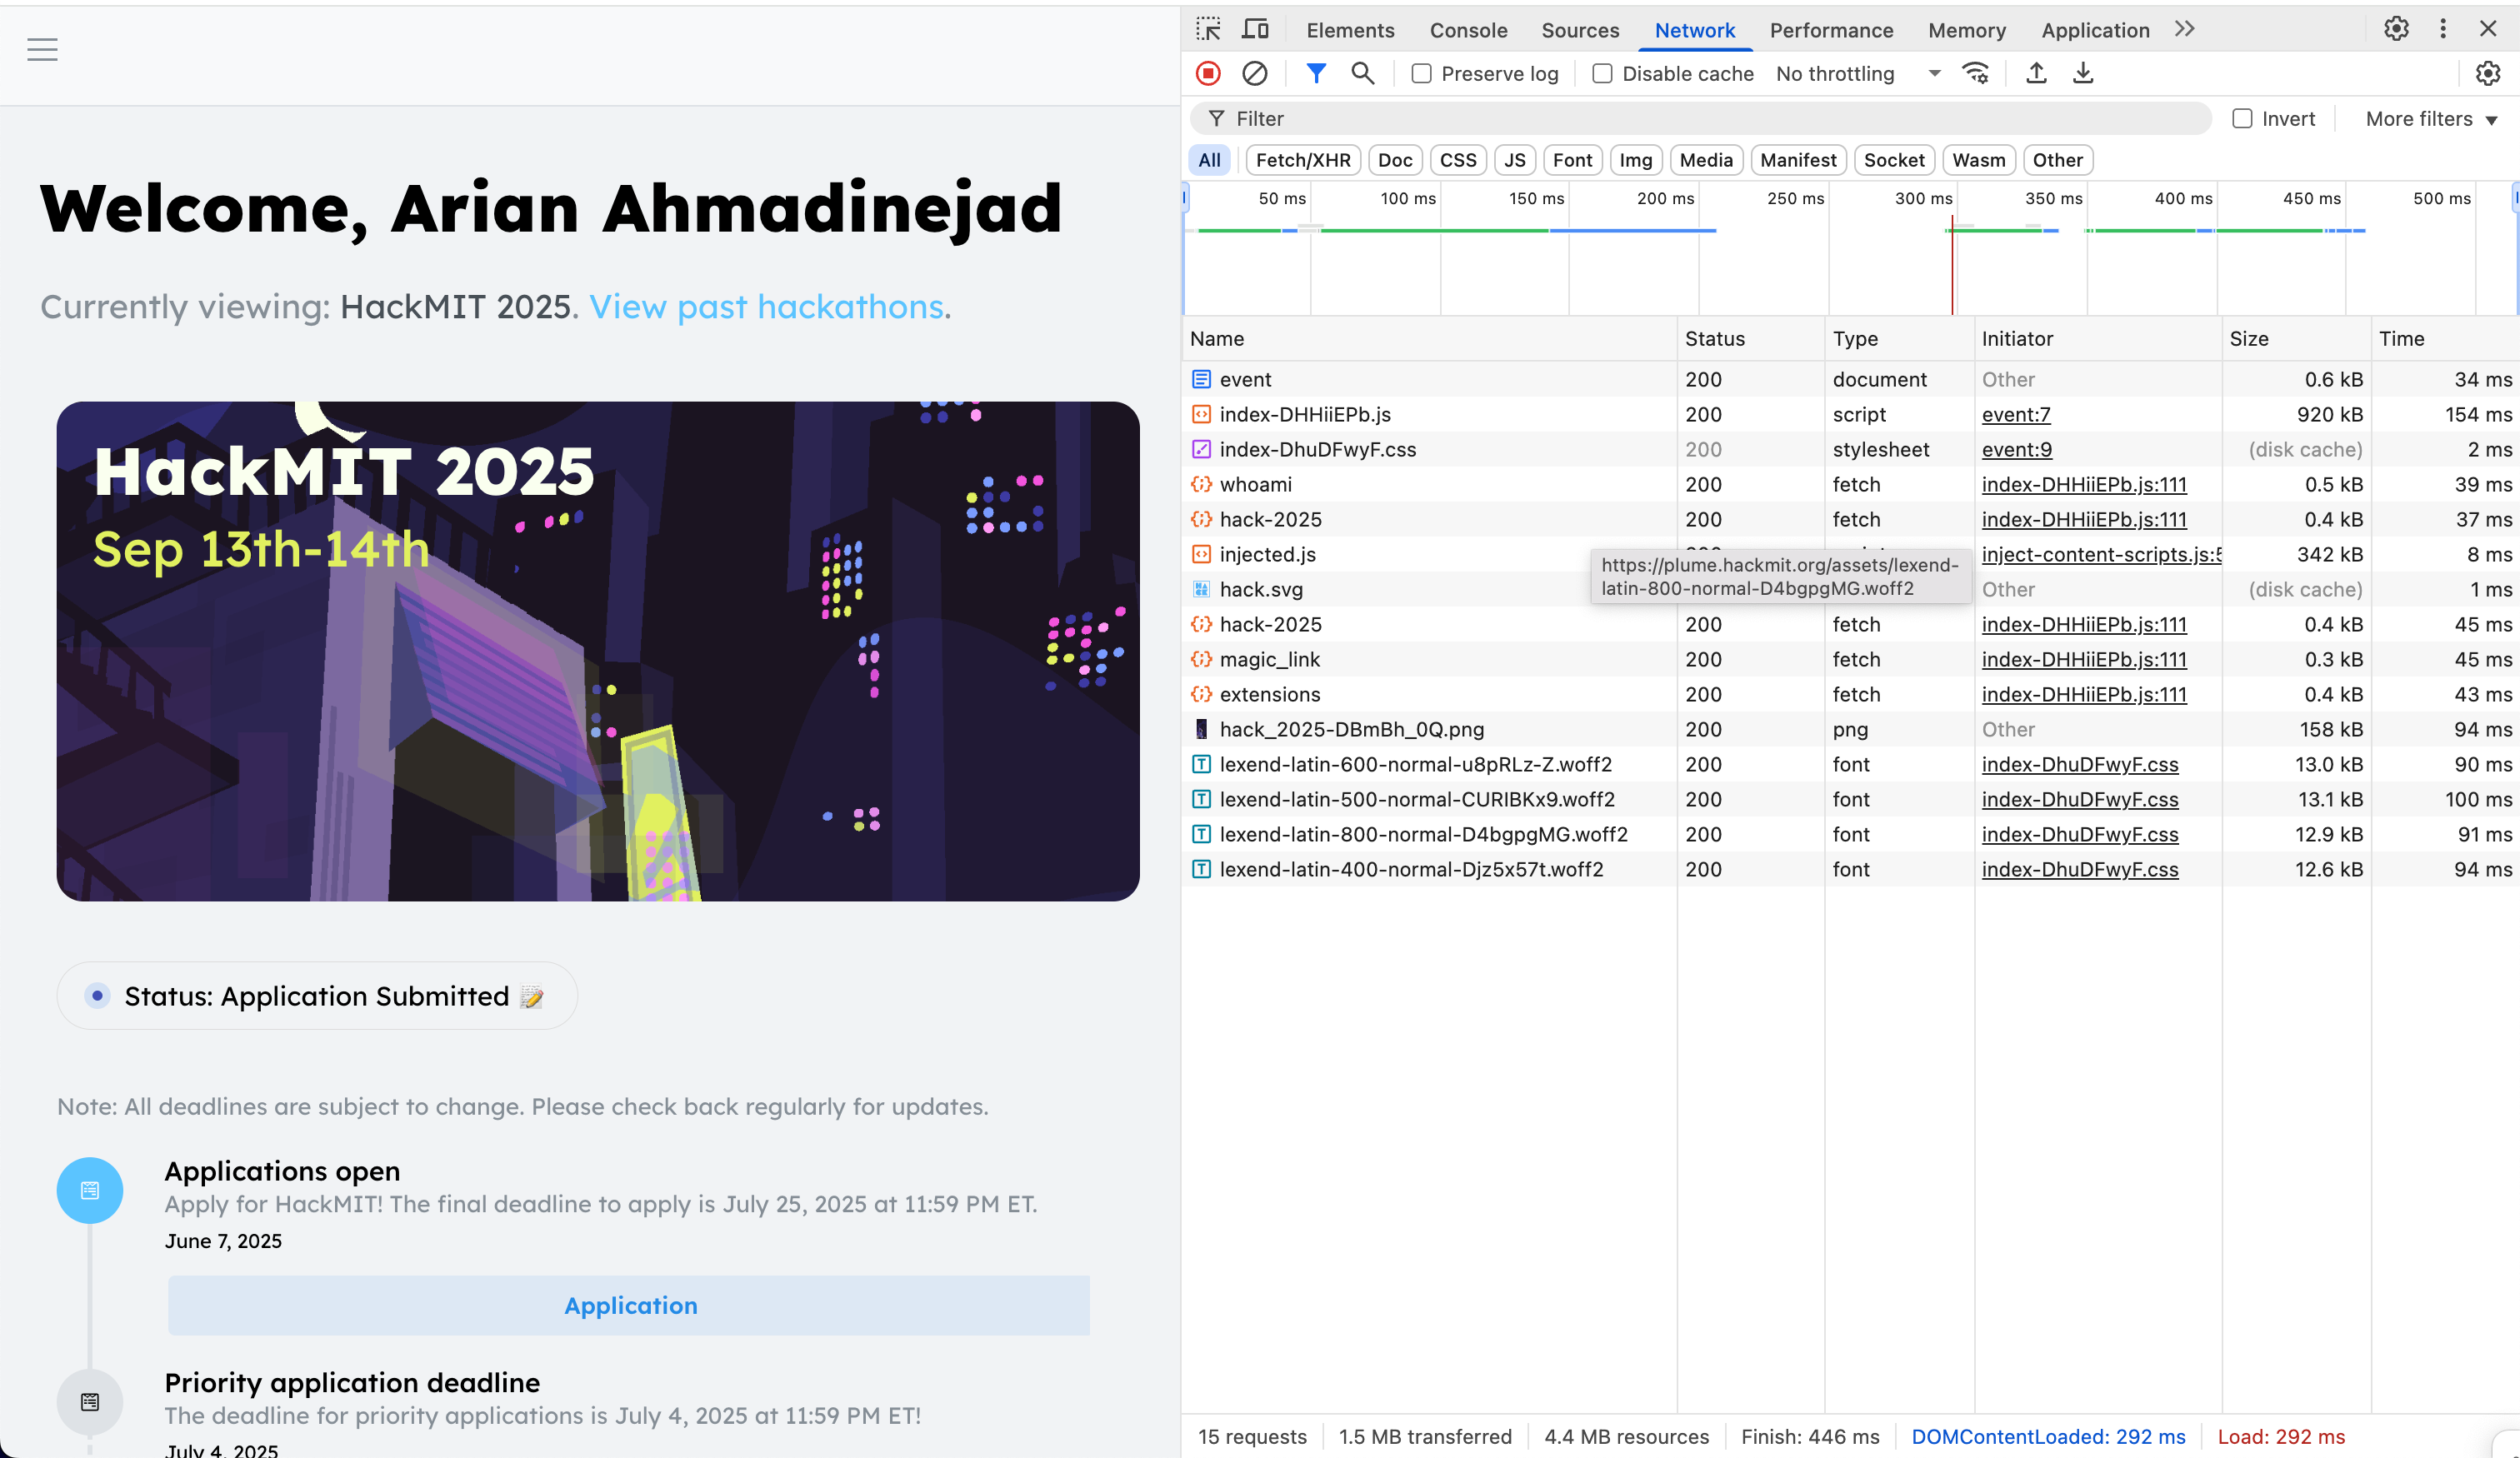Image resolution: width=2520 pixels, height=1458 pixels.
Task: Open the No throttling dropdown
Action: (1857, 73)
